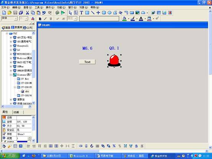Select the Text tool T icon
Image resolution: width=212 pixels, height=159 pixels.
(81, 13)
